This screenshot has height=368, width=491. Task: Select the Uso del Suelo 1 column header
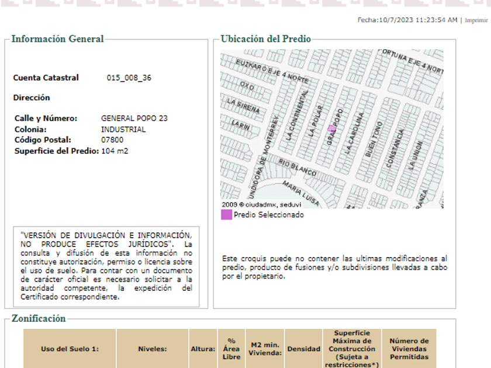pyautogui.click(x=70, y=349)
